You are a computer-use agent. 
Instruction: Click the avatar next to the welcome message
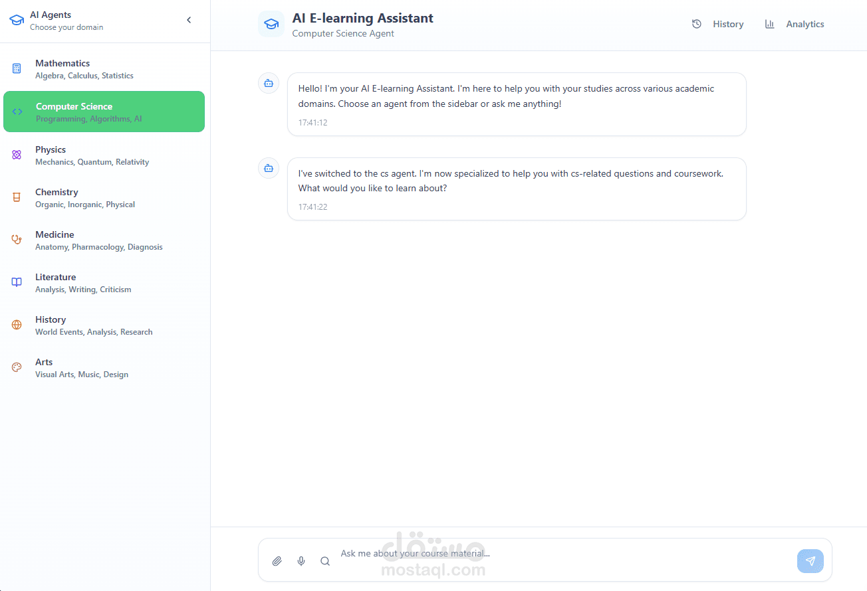[x=268, y=83]
